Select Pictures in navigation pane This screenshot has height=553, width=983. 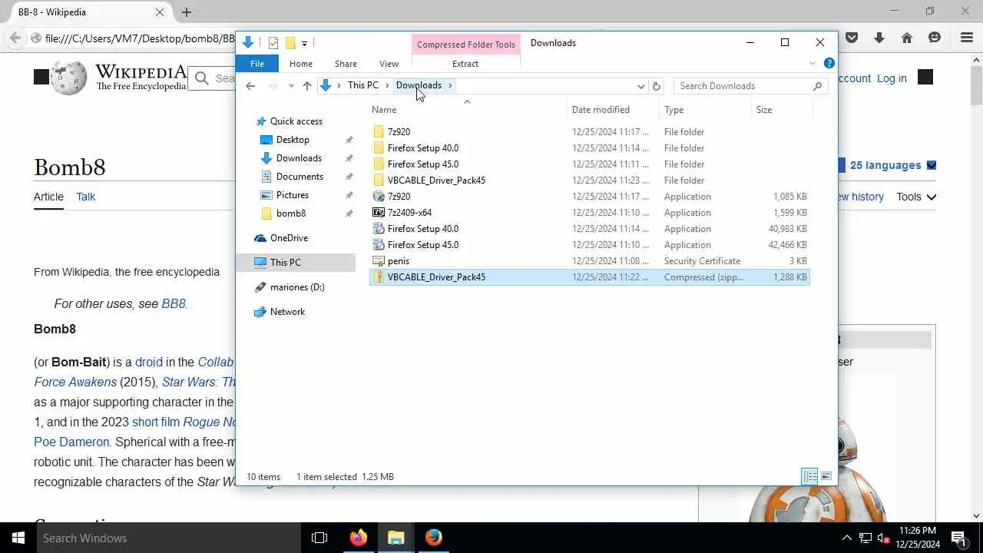293,195
